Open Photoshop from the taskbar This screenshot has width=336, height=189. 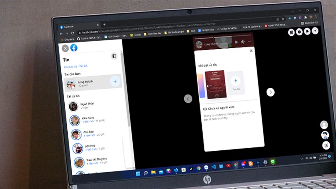point(258,163)
